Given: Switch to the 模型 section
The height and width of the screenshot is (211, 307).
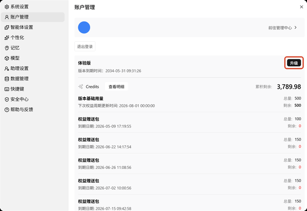Looking at the screenshot, I should [x=33, y=58].
